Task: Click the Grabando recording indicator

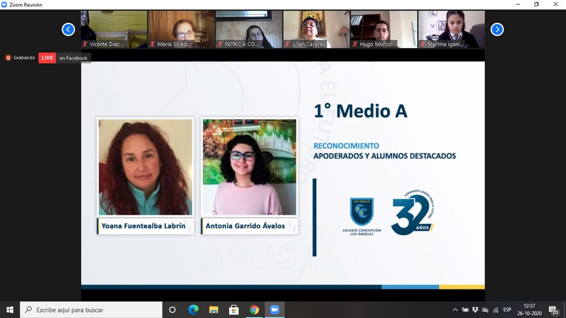Action: pyautogui.click(x=20, y=58)
